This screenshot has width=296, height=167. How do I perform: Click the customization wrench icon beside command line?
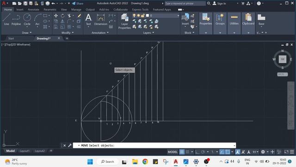click(70, 145)
